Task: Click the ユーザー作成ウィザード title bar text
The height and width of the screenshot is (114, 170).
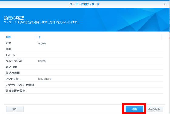Action: click(x=85, y=4)
